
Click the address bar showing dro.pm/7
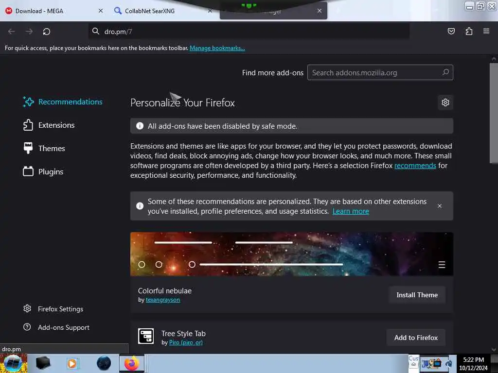click(249, 32)
